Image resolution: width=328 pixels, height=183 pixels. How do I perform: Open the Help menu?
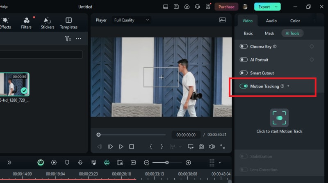(4, 7)
